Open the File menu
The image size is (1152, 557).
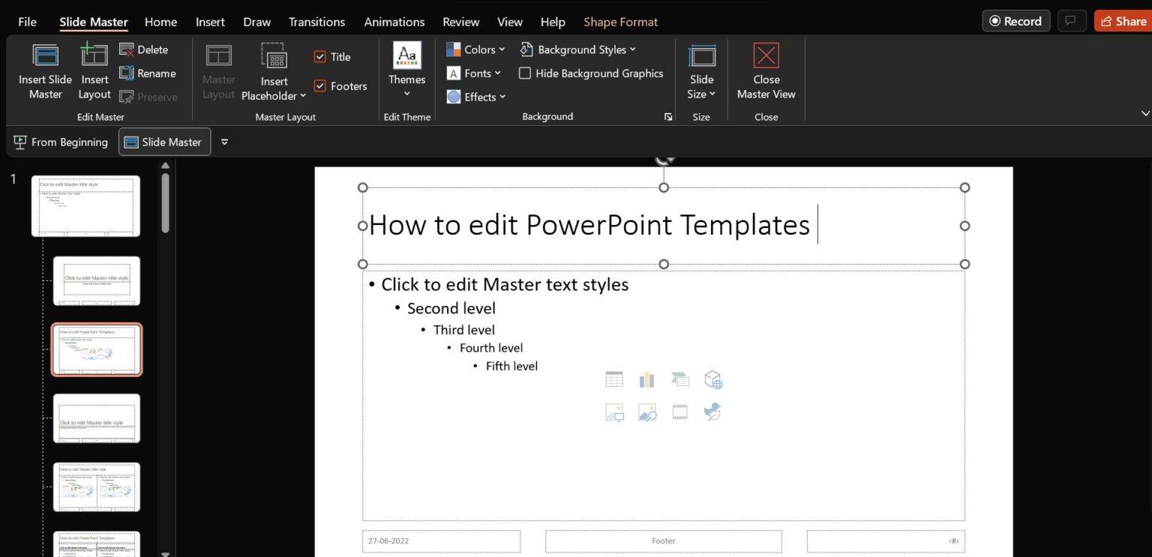click(27, 22)
